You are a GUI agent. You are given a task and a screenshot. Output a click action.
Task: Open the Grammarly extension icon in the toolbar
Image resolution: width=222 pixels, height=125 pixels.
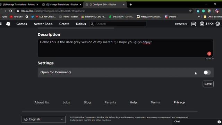pyautogui.click(x=203, y=11)
